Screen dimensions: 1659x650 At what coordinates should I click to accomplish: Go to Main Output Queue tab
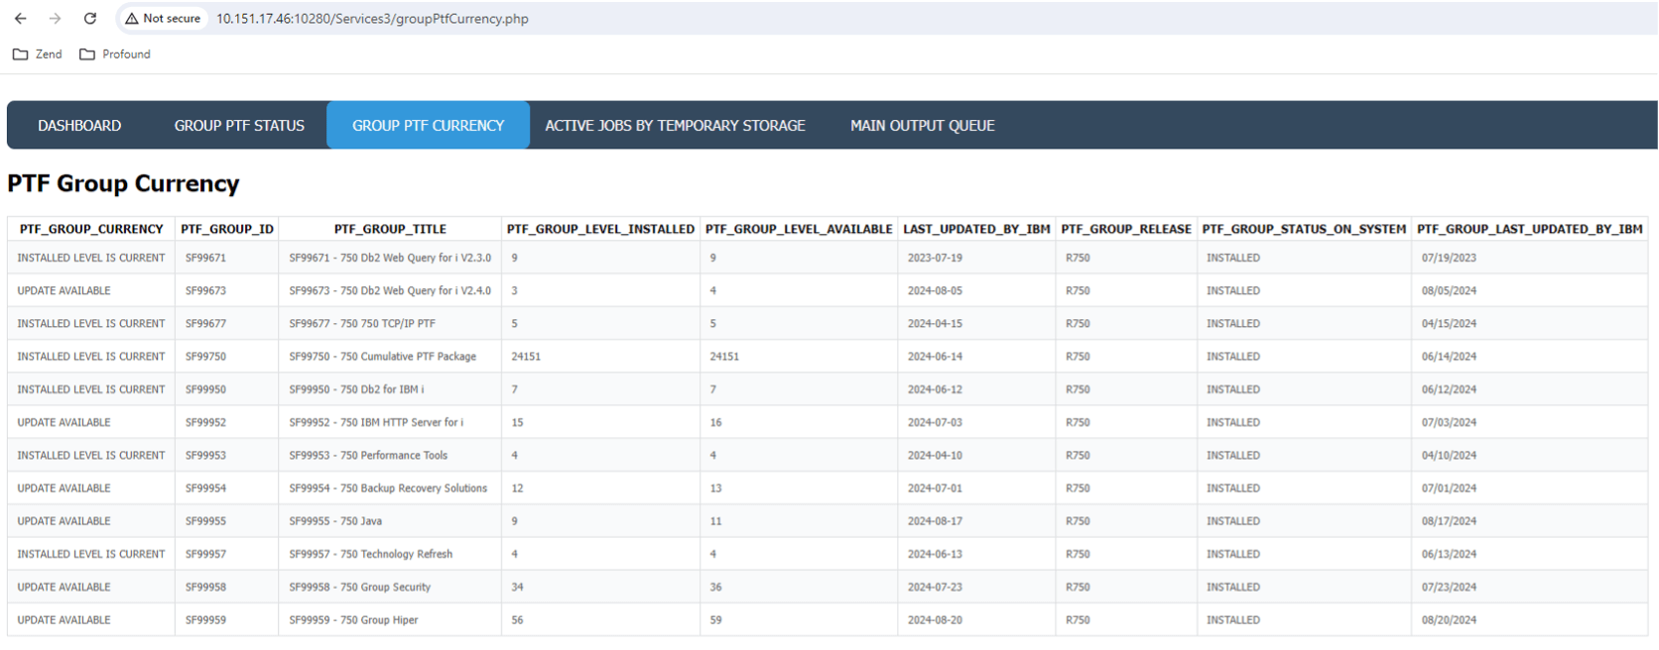coord(922,126)
